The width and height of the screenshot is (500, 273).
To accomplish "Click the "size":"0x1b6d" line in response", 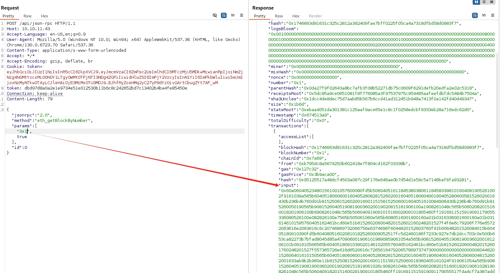I will pyautogui.click(x=288, y=104).
